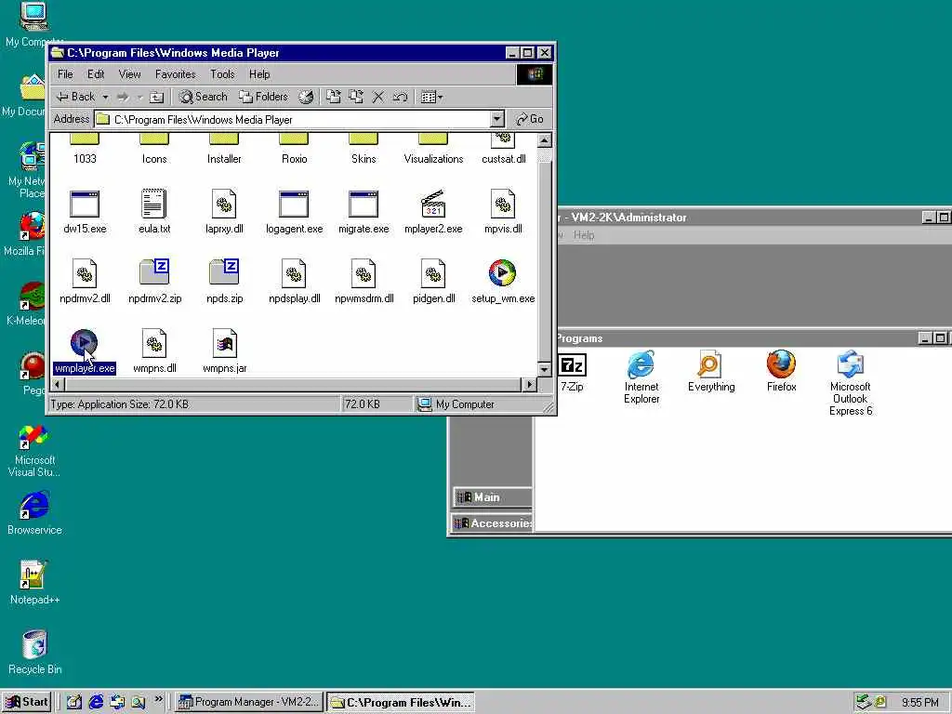Image resolution: width=952 pixels, height=714 pixels.
Task: Select the dw15.exe application icon
Action: tap(85, 204)
